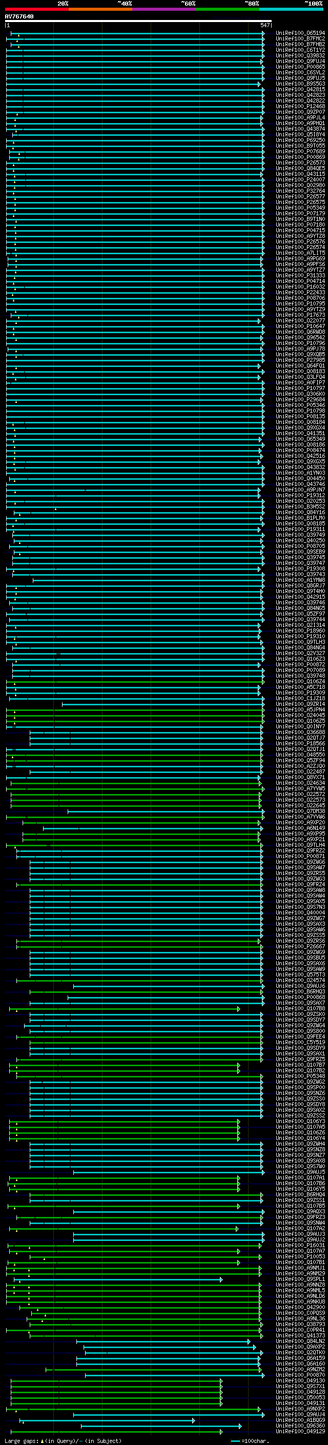The width and height of the screenshot is (328, 1445).
Task: Select hit UniRef100_P32764
Action: pos(300,191)
